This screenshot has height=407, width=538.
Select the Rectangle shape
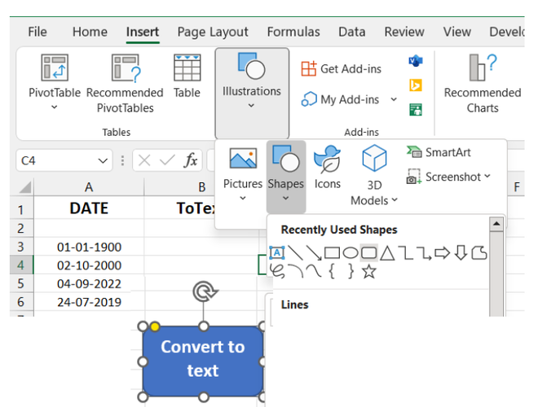pyautogui.click(x=332, y=253)
